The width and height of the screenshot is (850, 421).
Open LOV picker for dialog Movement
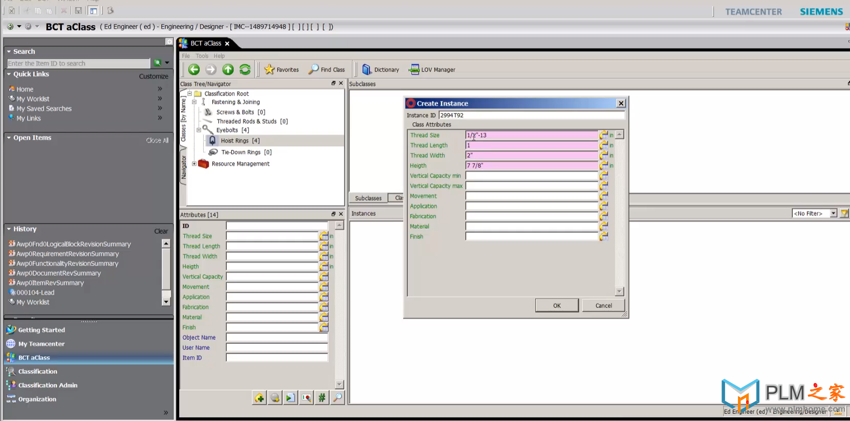point(604,196)
